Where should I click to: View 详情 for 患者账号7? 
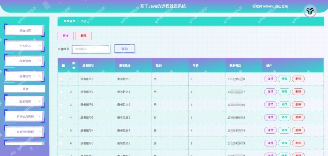coord(270,92)
